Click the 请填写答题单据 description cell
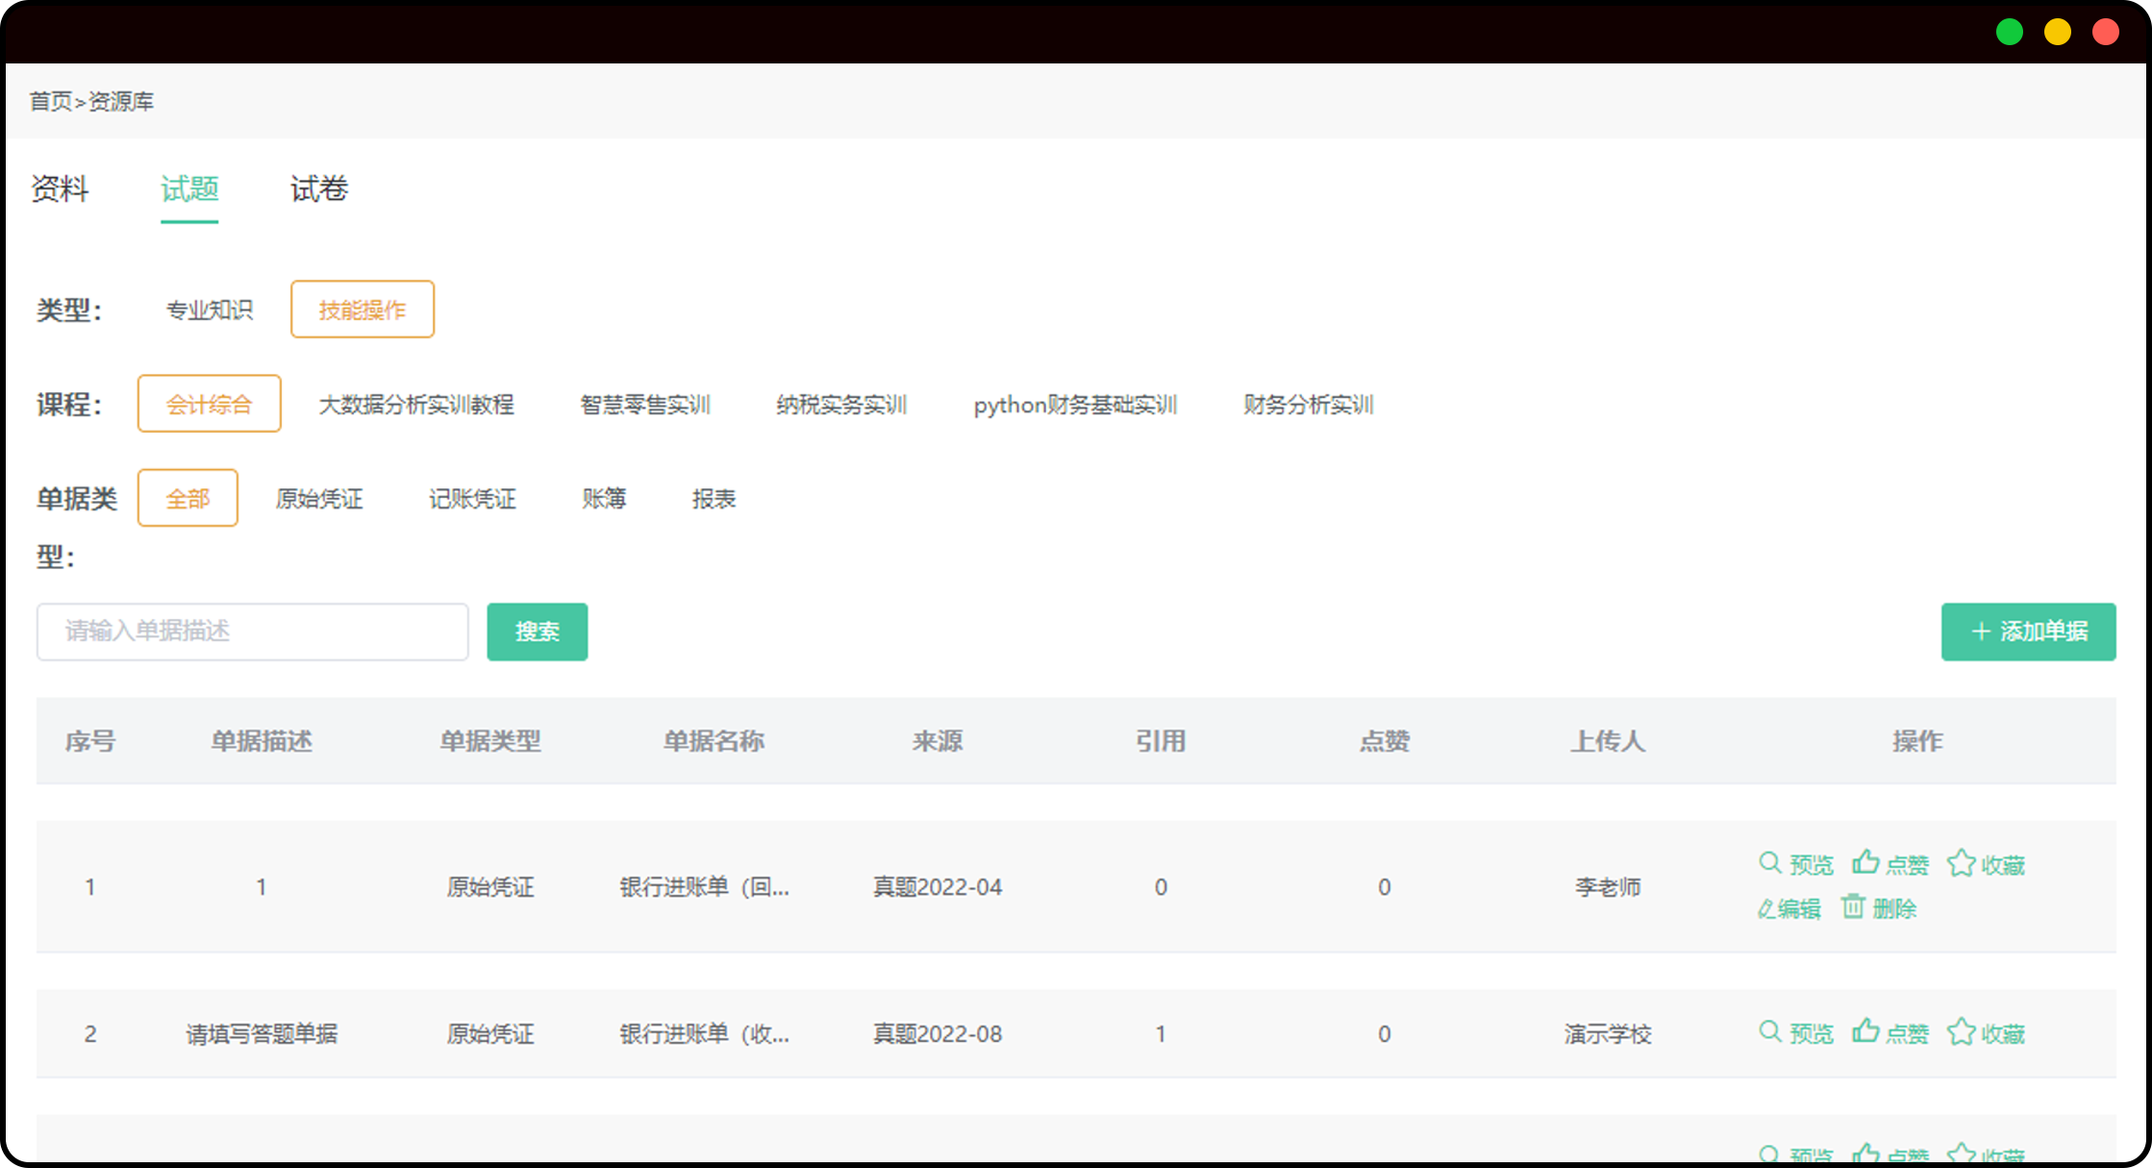The image size is (2152, 1168). click(x=262, y=1034)
